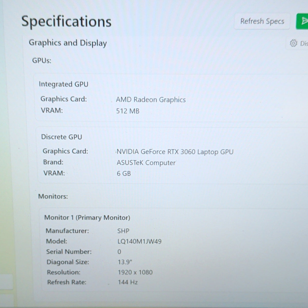Select the 6 GB VRAM value

point(124,174)
